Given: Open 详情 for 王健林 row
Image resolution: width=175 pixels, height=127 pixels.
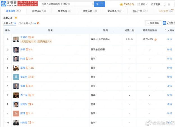Looking at the screenshot, I should point(169,39).
